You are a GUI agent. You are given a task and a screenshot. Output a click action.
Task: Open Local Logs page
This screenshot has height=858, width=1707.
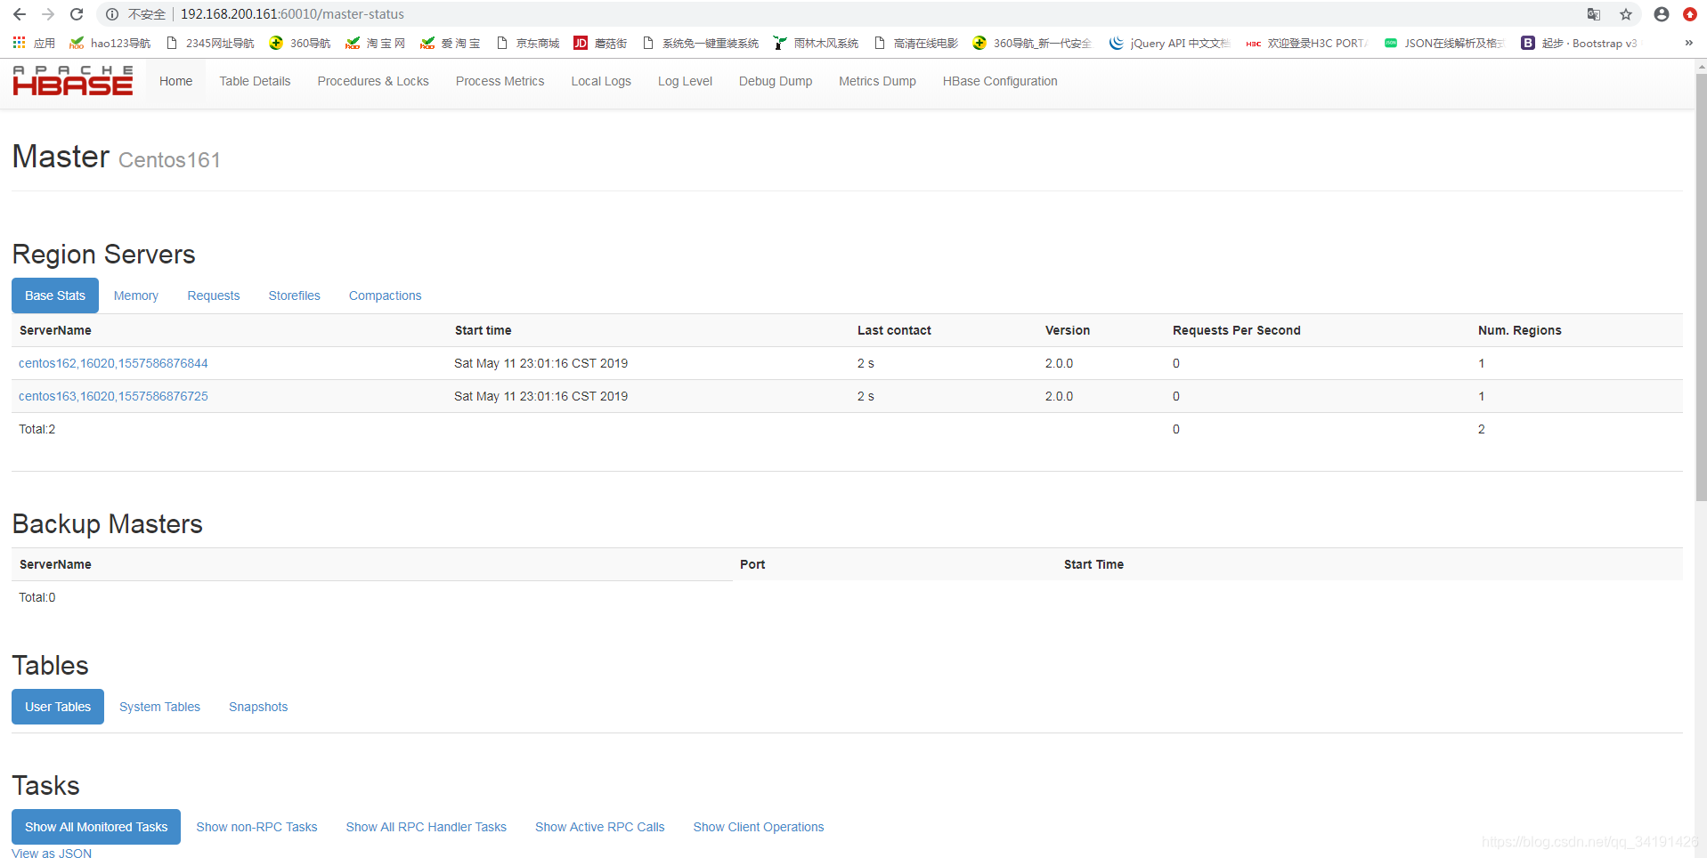pyautogui.click(x=601, y=81)
